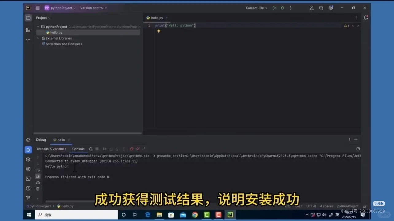Switch to the Threads & Variables tab
394x221 pixels.
tap(51, 149)
